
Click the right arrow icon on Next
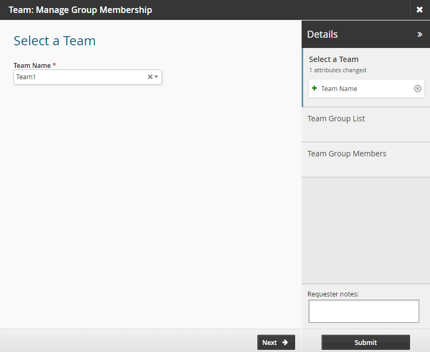pyautogui.click(x=285, y=342)
